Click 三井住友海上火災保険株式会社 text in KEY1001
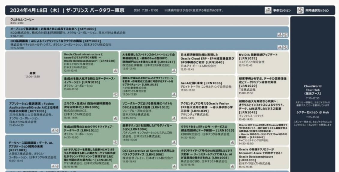339x172 pixels. (x=31, y=115)
